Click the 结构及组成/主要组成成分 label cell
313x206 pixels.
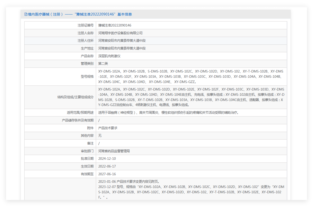(60, 97)
